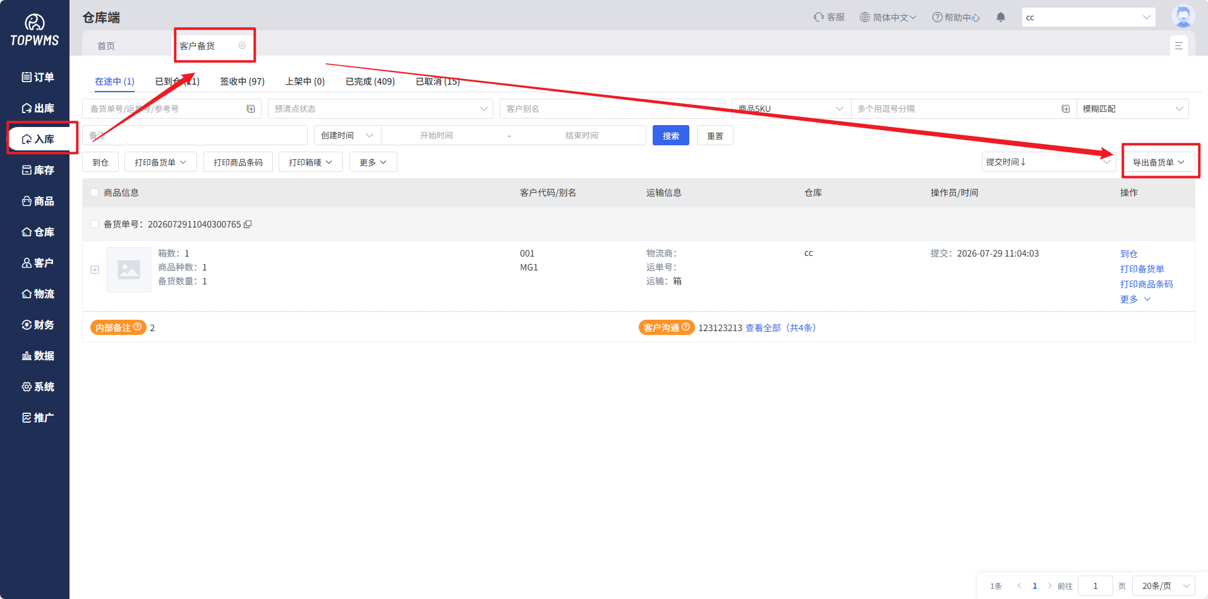Open batch input icon for 备货单号
1208x599 pixels.
click(251, 109)
